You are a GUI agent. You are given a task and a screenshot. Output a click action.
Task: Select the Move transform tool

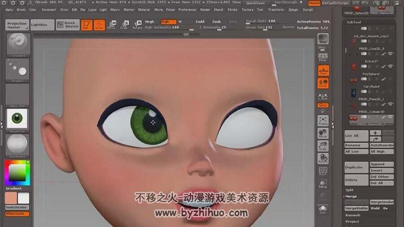[x=112, y=25]
